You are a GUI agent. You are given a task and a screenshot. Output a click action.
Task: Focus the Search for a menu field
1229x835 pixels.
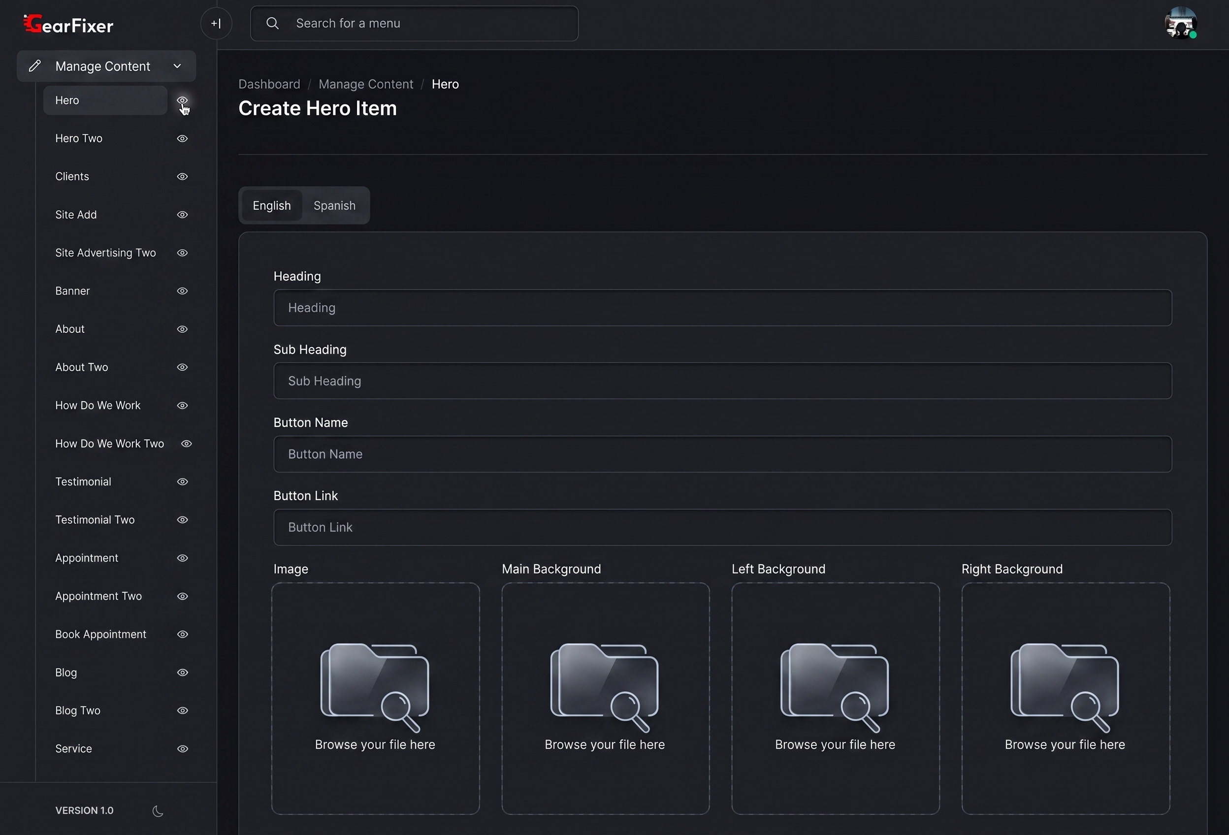[414, 23]
